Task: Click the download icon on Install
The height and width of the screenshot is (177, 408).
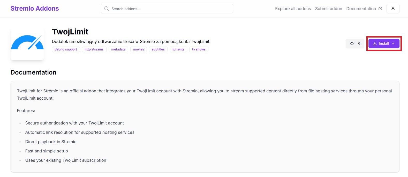Action: (x=375, y=43)
